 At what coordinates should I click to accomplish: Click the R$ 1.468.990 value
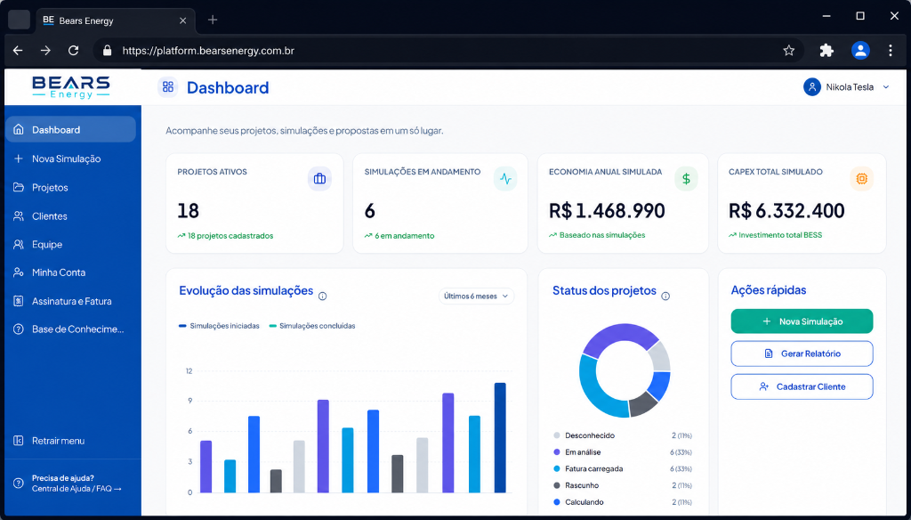tap(607, 210)
